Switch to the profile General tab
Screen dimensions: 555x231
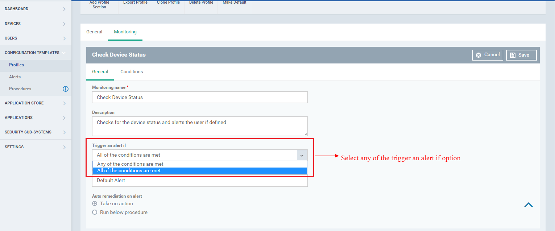pos(94,32)
